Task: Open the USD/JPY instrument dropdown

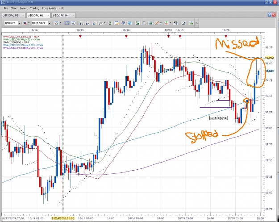Action: click(x=19, y=23)
